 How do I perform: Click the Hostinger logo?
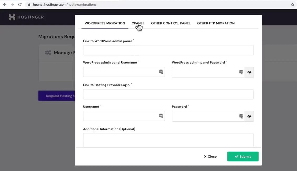(26, 17)
